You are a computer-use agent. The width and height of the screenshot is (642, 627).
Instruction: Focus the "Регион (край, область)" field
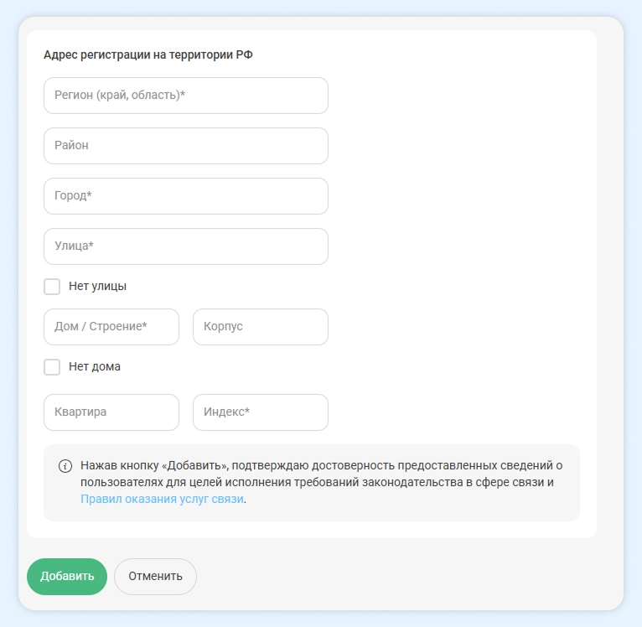coord(186,96)
